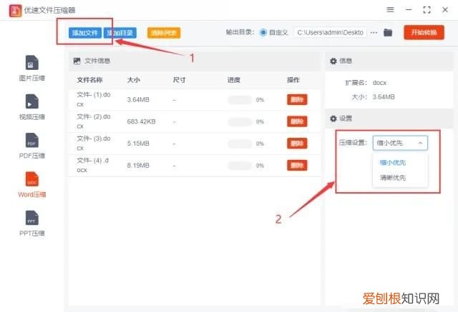Click the 文件名称 column header
Image resolution: width=458 pixels, height=312 pixels.
89,80
